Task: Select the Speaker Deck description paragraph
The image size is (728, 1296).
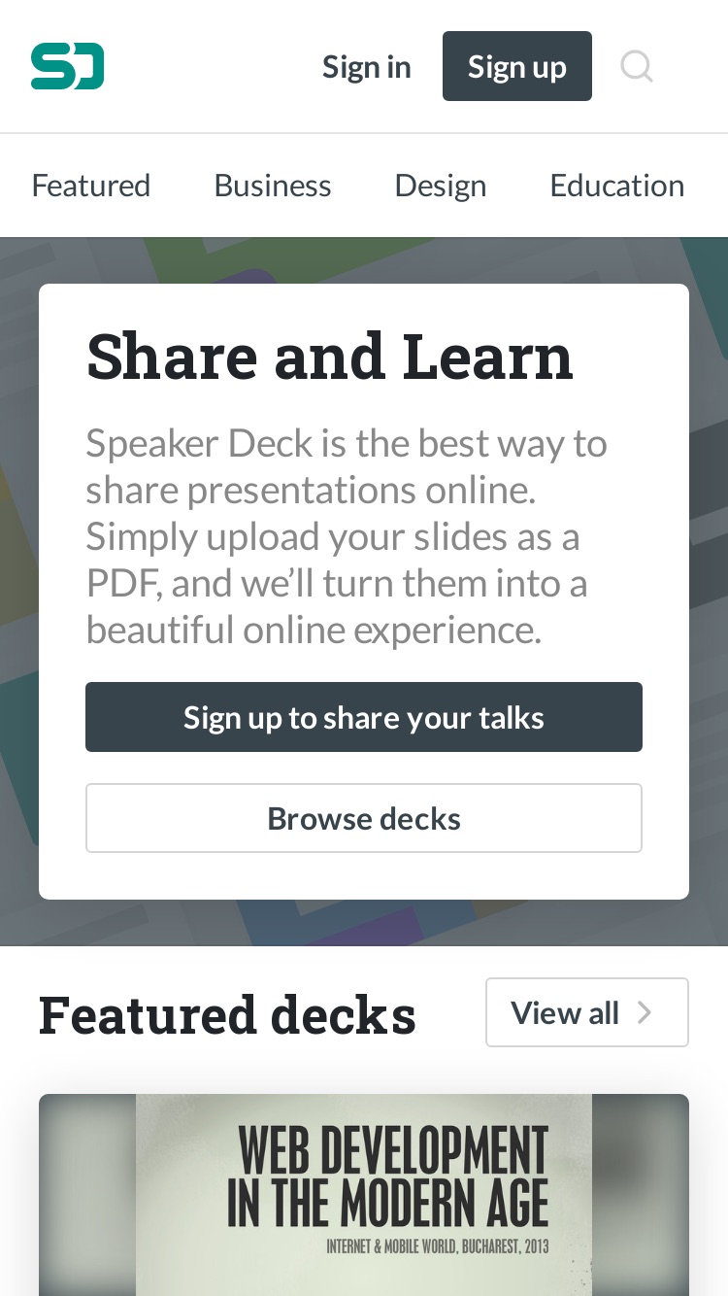Action: tap(347, 536)
